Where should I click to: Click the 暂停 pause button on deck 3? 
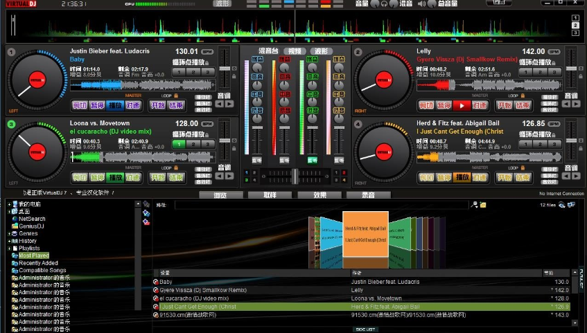tap(97, 177)
